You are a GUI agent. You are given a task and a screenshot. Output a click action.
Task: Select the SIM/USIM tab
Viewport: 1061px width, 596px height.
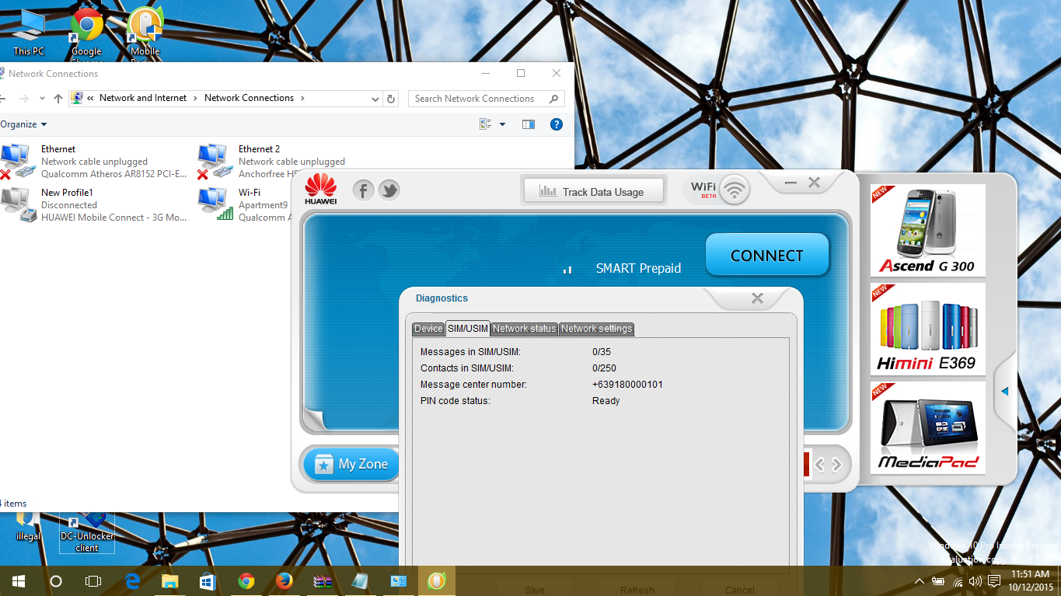pyautogui.click(x=468, y=329)
